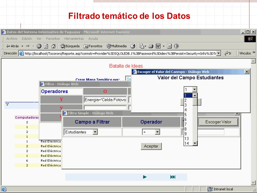
Task: Close the Escoger el Valor del Campo dialog
Action: pyautogui.click(x=247, y=72)
